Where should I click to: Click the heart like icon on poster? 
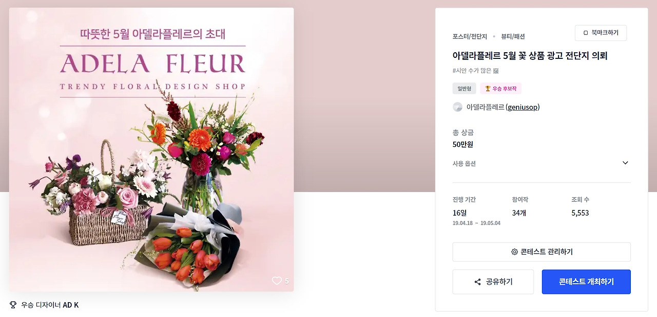(x=277, y=281)
